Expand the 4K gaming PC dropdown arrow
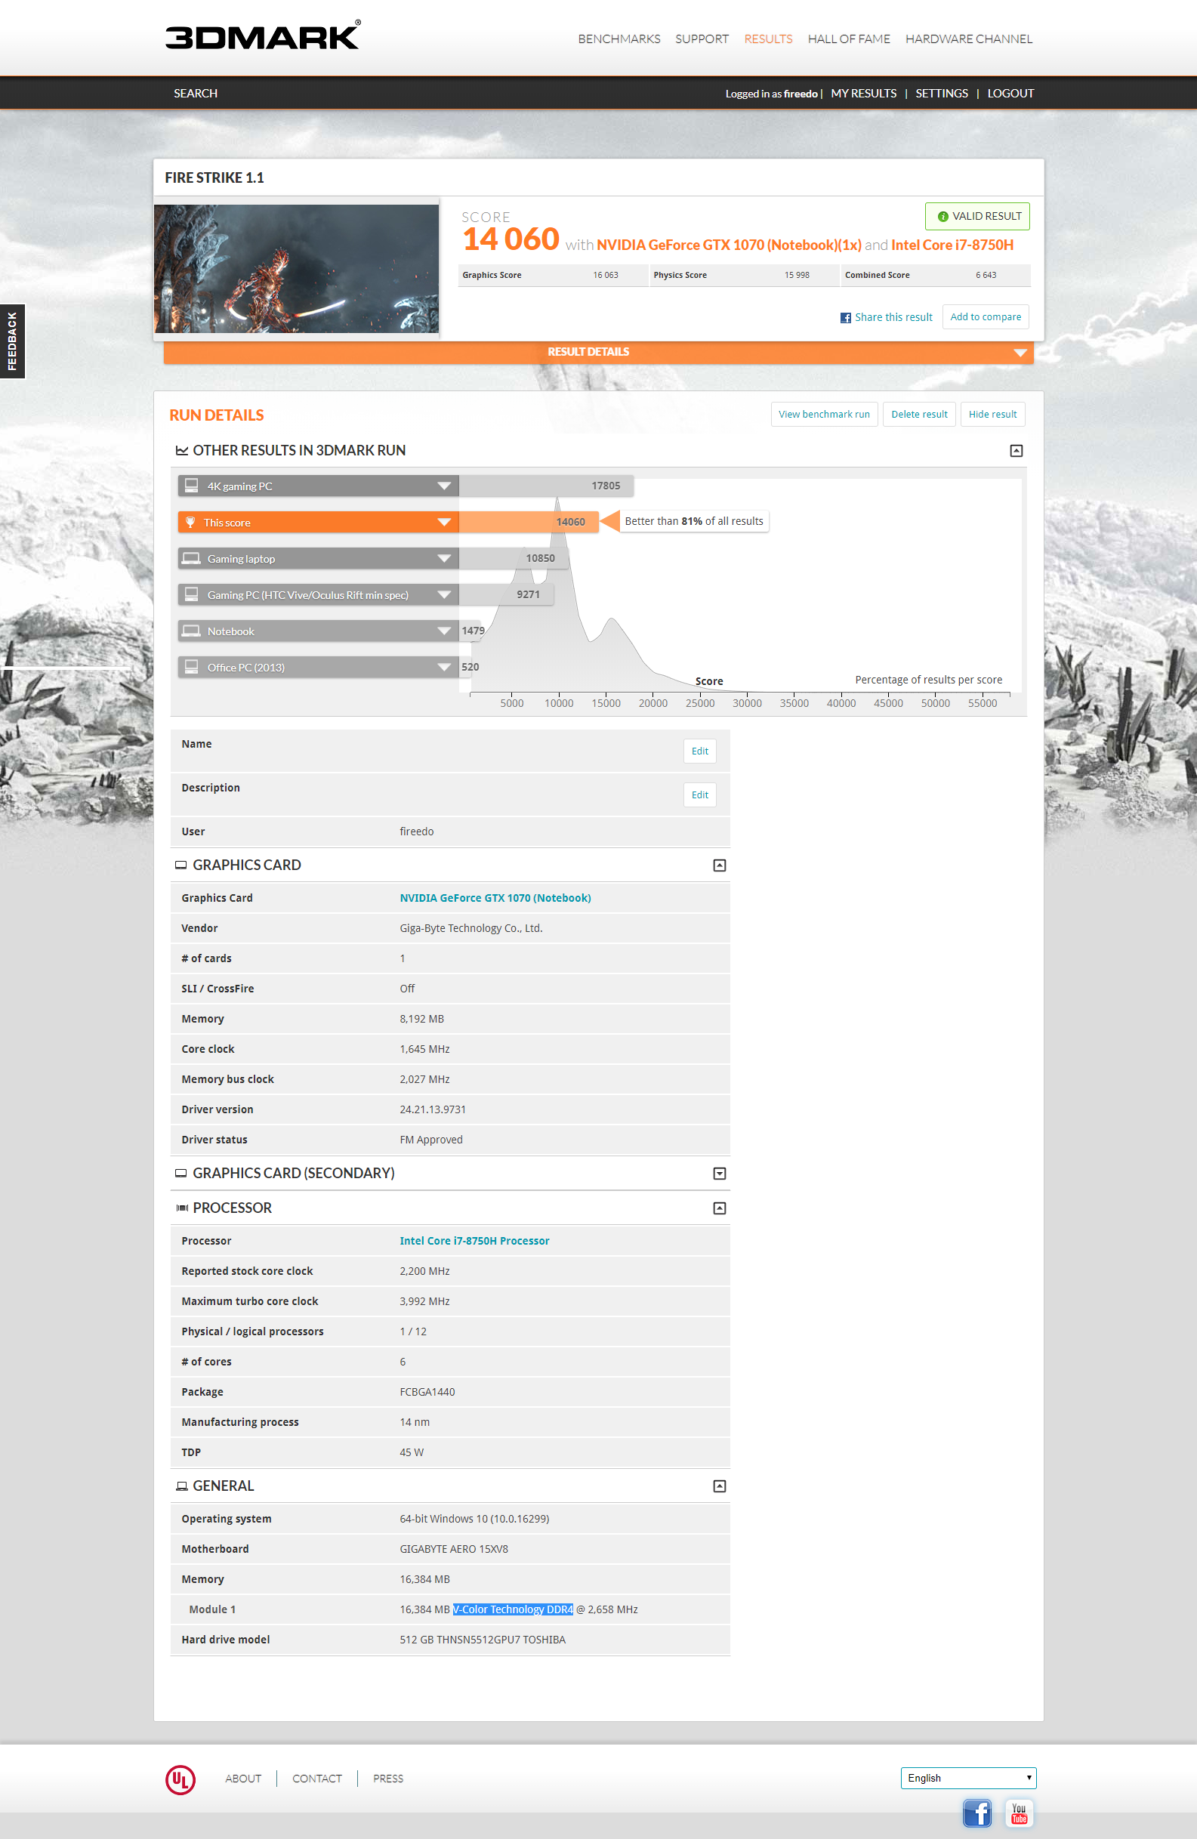 pos(444,486)
